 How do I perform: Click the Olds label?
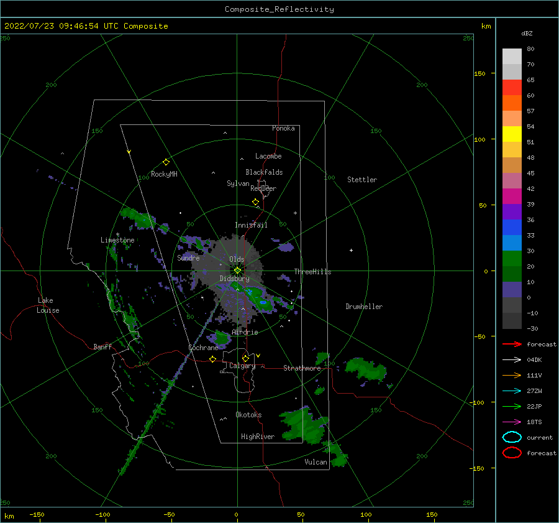click(237, 259)
